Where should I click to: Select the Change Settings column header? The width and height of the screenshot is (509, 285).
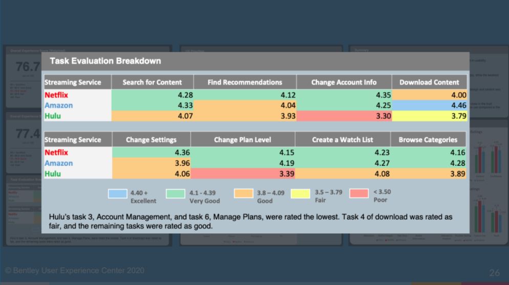(x=151, y=140)
